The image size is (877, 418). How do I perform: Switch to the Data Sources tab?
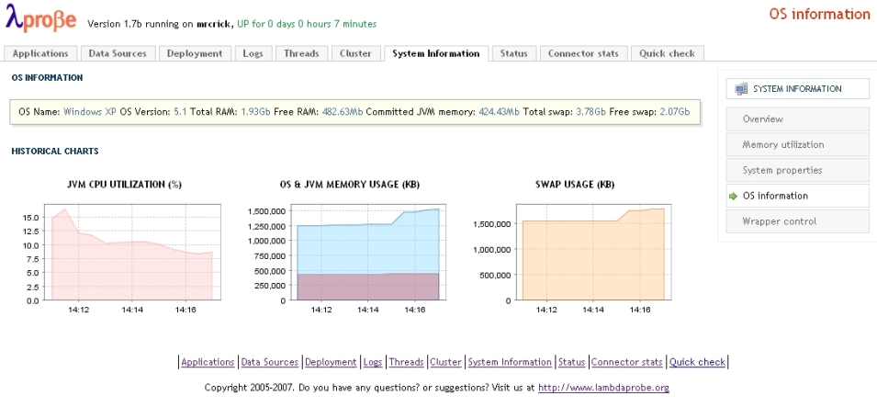(118, 53)
